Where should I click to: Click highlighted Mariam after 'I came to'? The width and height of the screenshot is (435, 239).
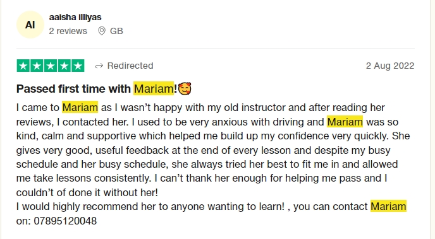[x=80, y=107]
